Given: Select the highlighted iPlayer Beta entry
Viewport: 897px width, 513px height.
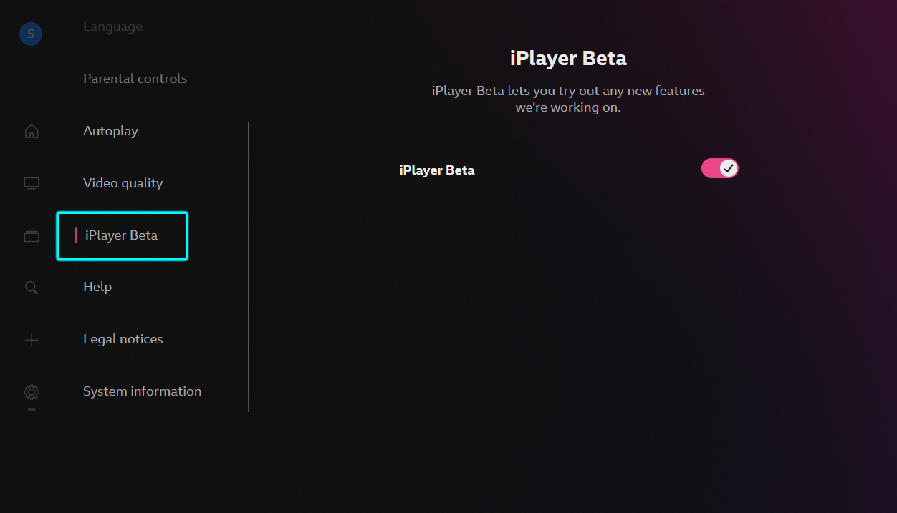Looking at the screenshot, I should 122,235.
